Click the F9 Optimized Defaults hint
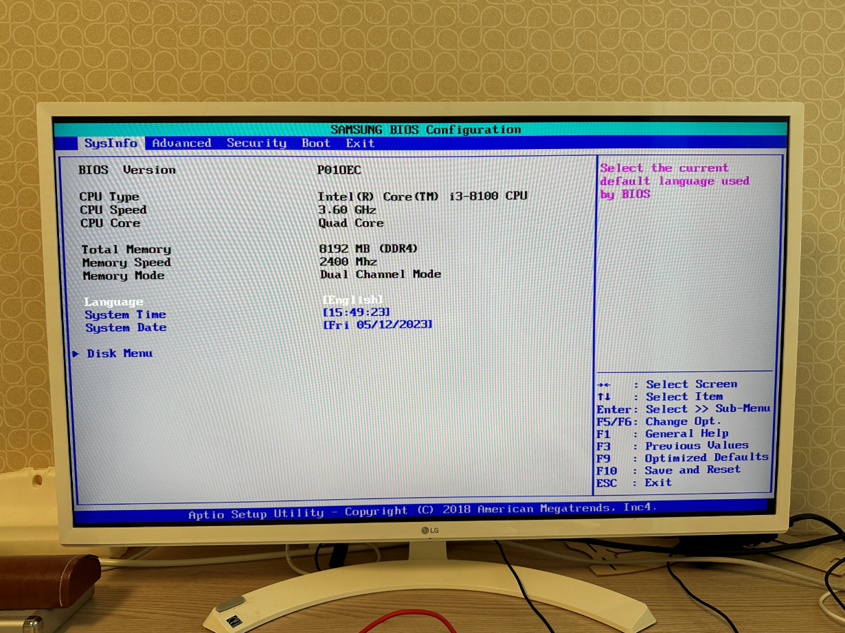This screenshot has width=845, height=633. tap(683, 458)
